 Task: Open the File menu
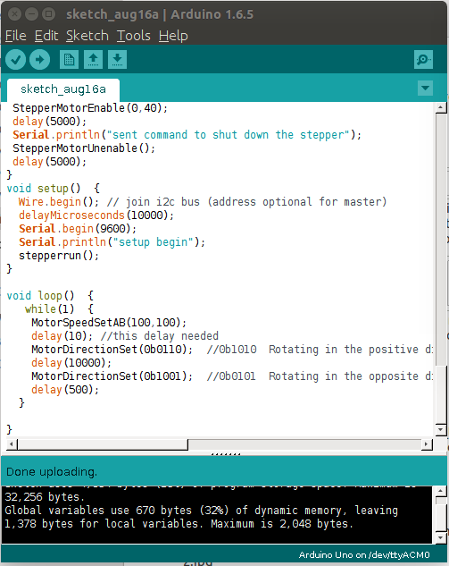click(x=15, y=36)
